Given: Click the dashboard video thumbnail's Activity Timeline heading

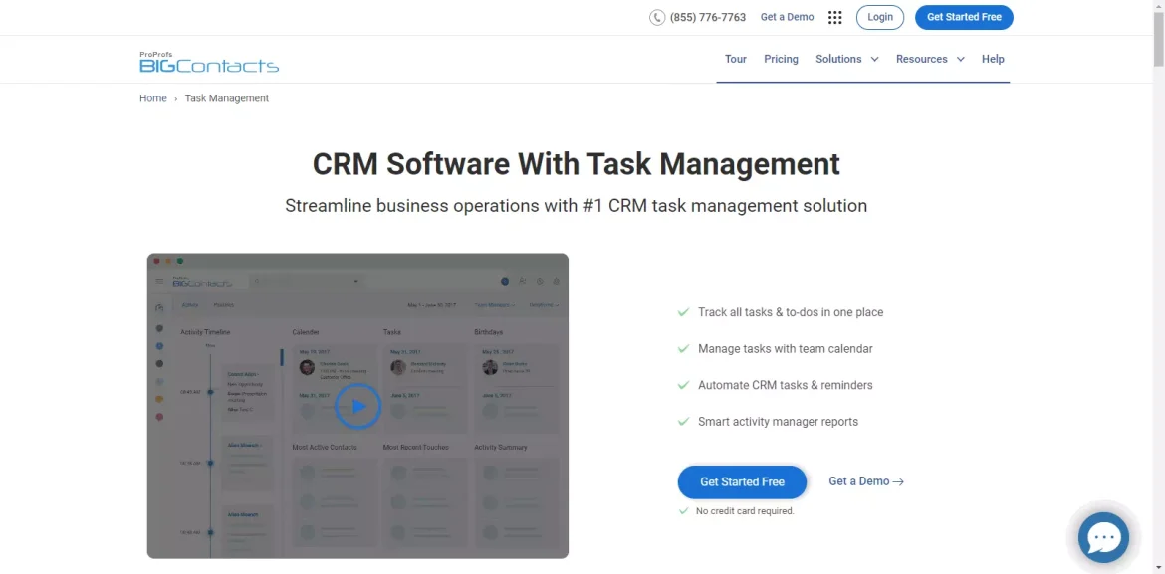Looking at the screenshot, I should pos(206,332).
